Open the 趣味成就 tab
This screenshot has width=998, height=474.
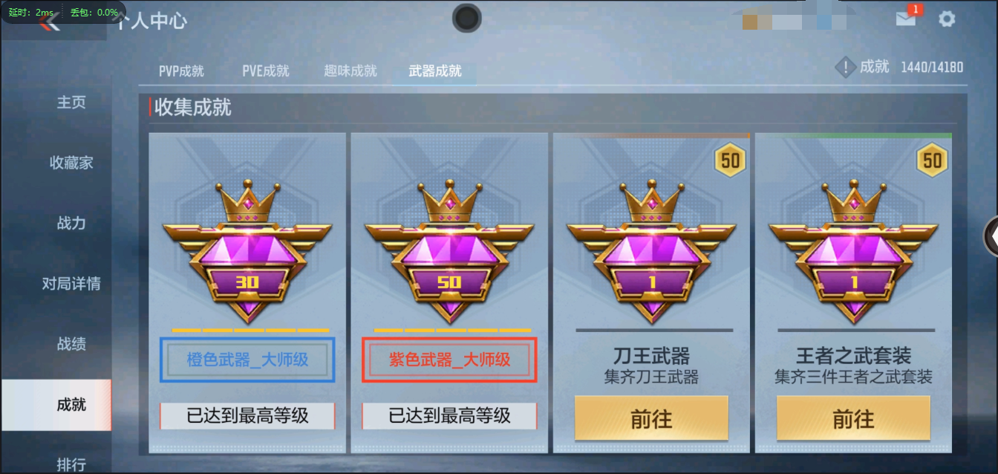[x=350, y=71]
